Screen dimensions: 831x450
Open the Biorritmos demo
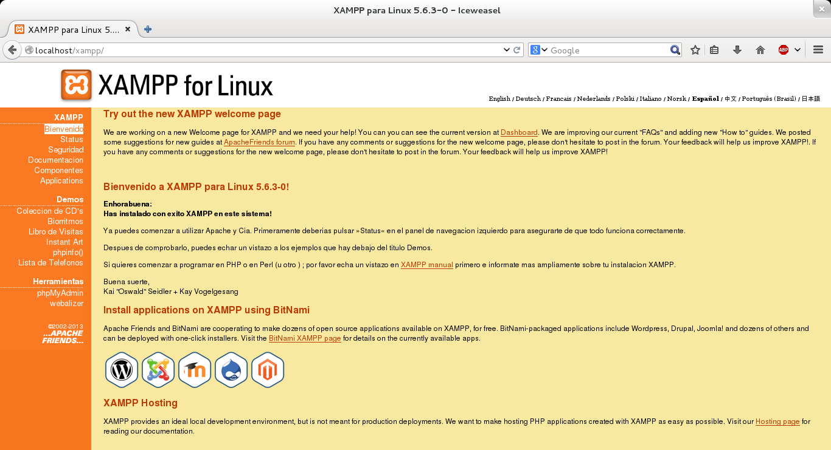(x=65, y=222)
